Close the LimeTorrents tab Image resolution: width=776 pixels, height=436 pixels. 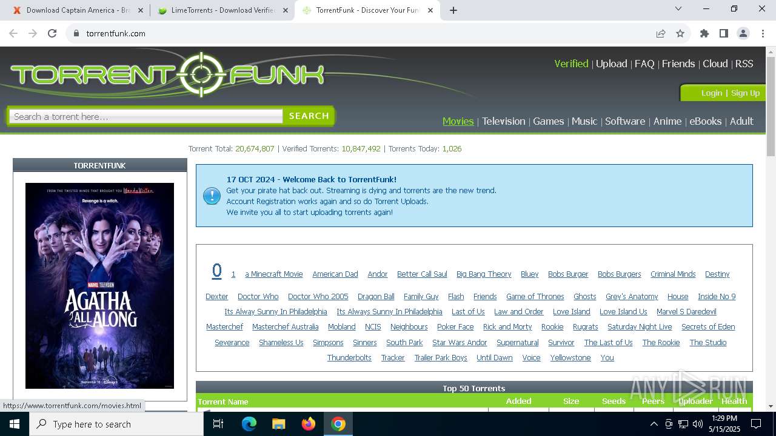pyautogui.click(x=285, y=10)
